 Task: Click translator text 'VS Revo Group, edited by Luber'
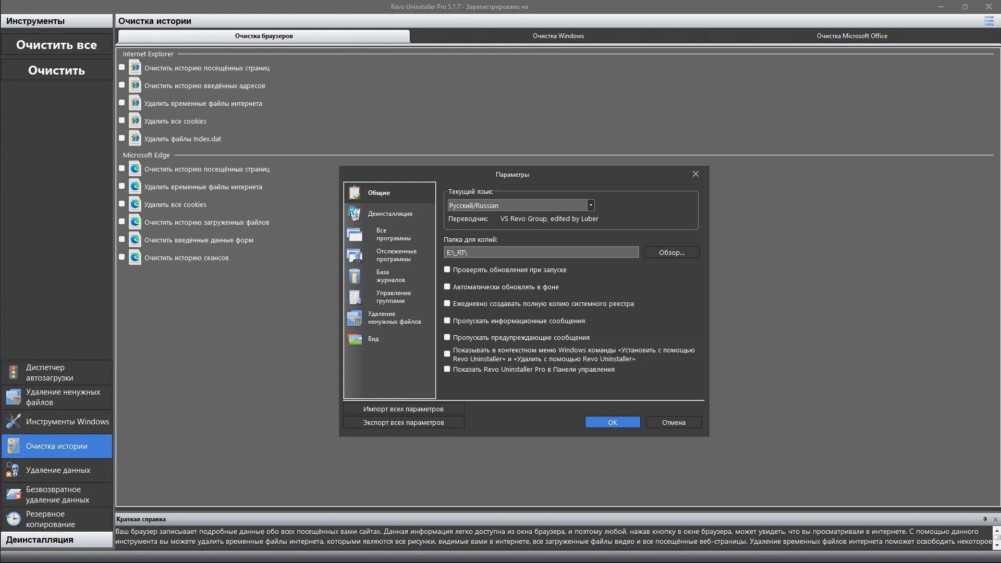tap(550, 218)
